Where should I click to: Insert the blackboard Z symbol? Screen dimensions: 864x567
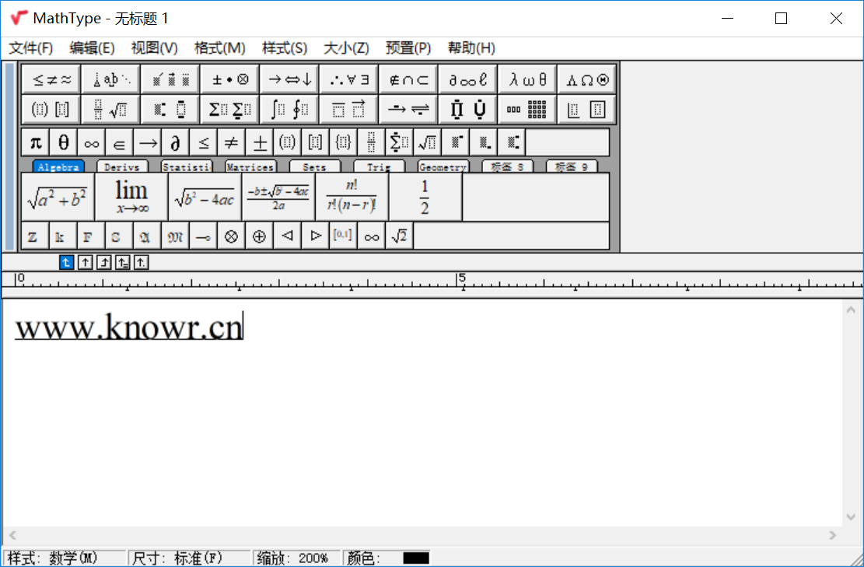(x=35, y=236)
